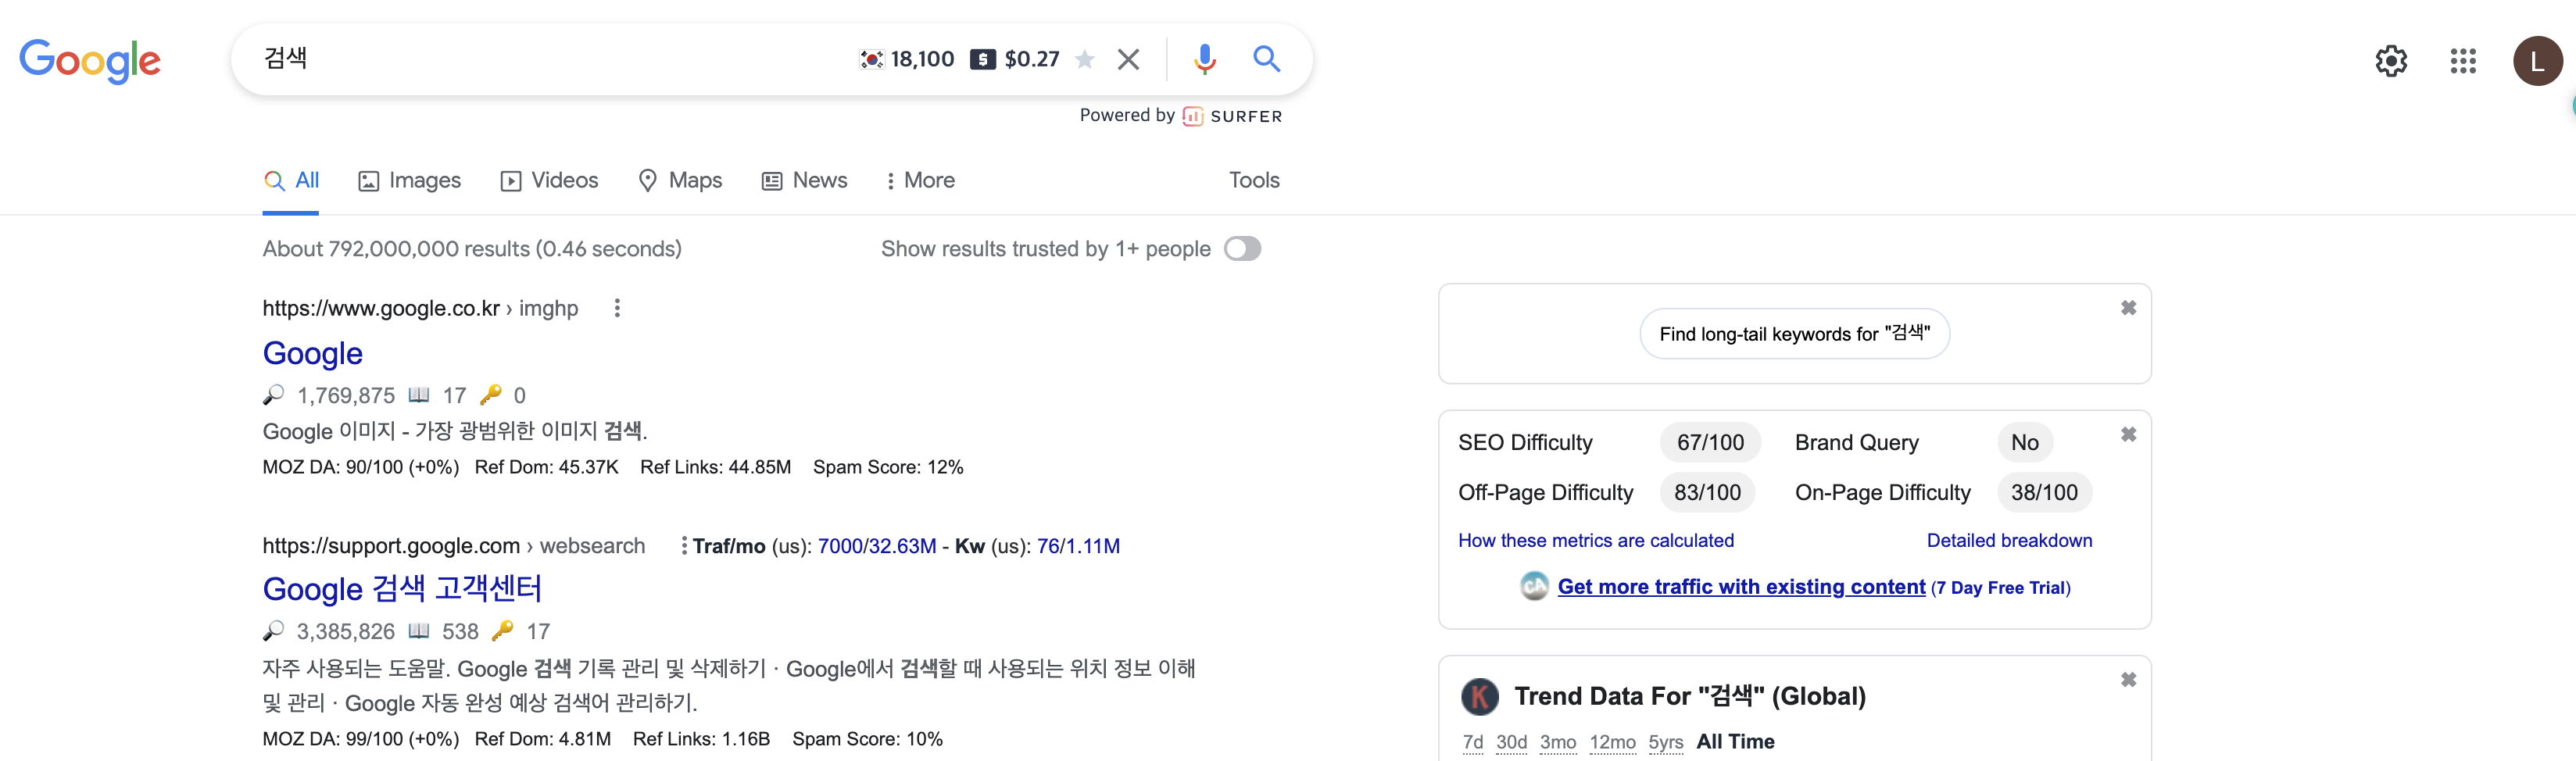
Task: Click Get more traffic with existing content
Action: pyautogui.click(x=1741, y=587)
